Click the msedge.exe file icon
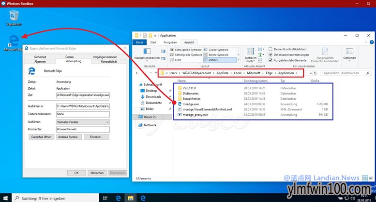Viewport: 376px width, 202px height. tap(180, 104)
